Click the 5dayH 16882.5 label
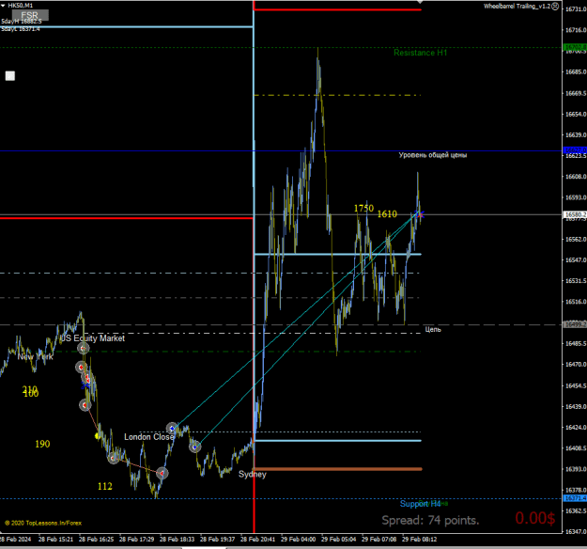587x549 pixels. [x=22, y=22]
